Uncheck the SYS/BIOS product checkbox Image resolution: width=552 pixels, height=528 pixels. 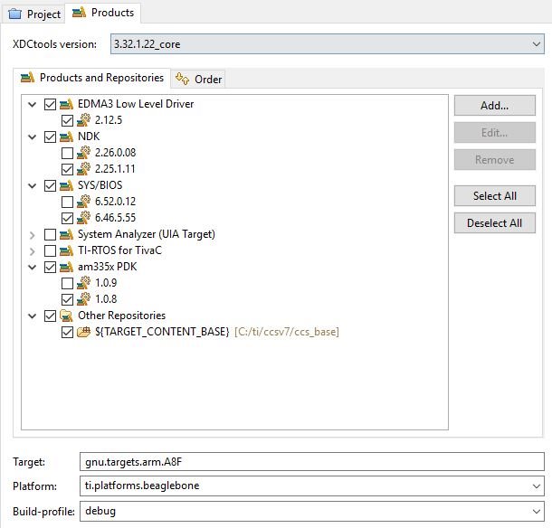coord(50,185)
